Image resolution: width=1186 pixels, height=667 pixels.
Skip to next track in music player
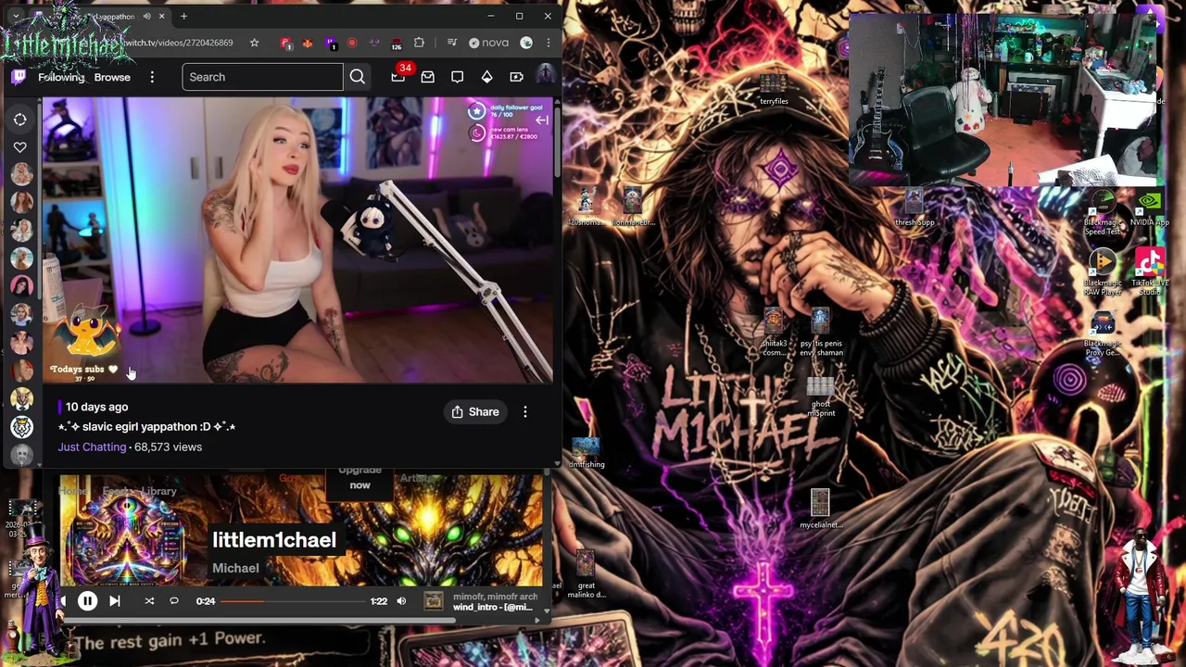[115, 601]
